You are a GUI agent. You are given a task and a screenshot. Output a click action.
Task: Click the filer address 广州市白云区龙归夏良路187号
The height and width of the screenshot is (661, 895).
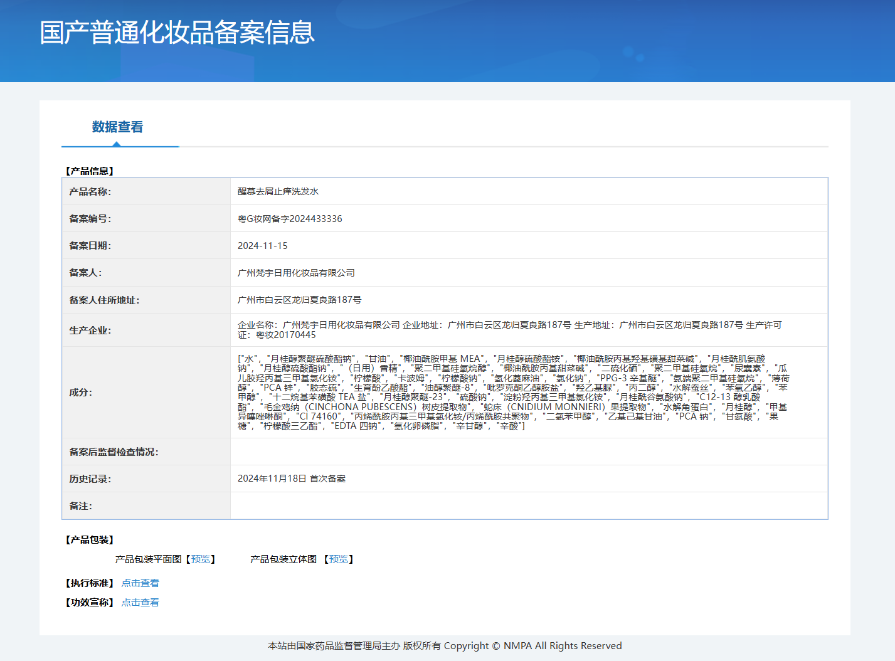[x=299, y=300]
